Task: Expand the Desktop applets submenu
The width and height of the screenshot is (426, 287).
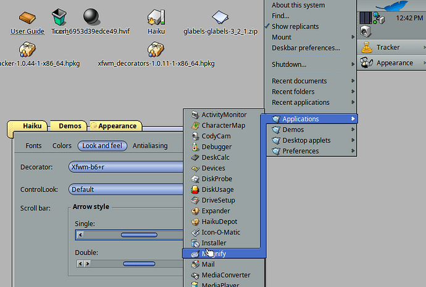Action: pos(311,140)
